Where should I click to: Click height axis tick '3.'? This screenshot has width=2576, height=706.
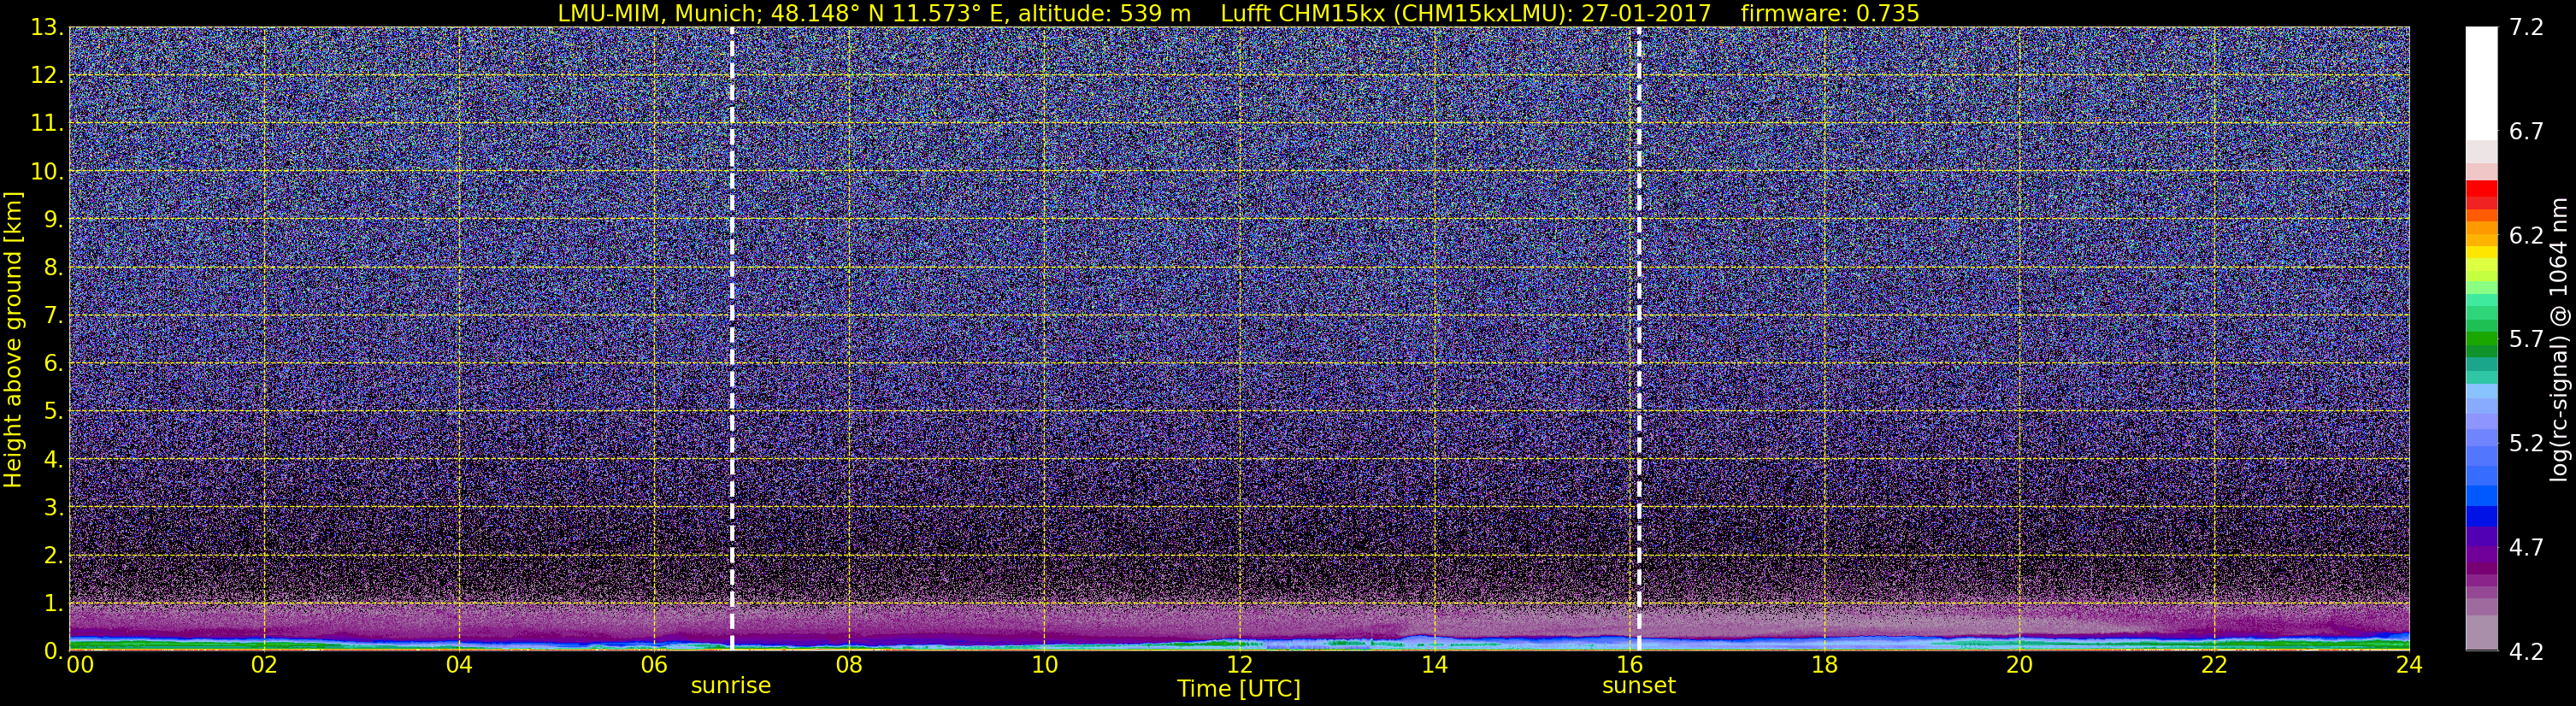[53, 508]
